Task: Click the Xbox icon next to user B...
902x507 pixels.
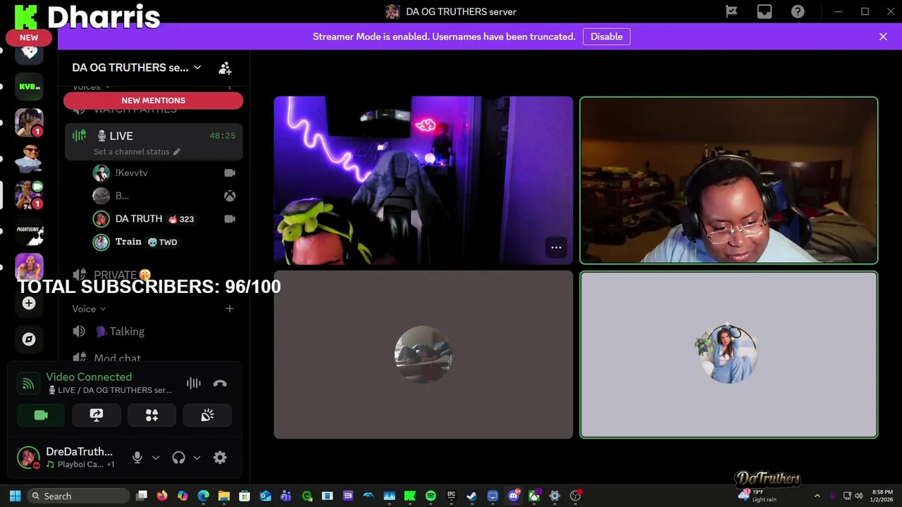Action: (x=230, y=196)
